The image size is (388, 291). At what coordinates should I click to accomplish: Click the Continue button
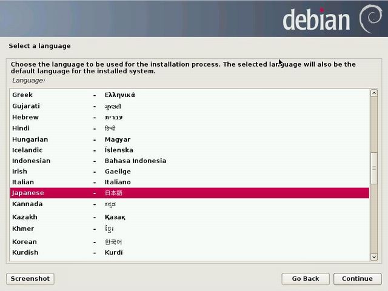tap(357, 279)
